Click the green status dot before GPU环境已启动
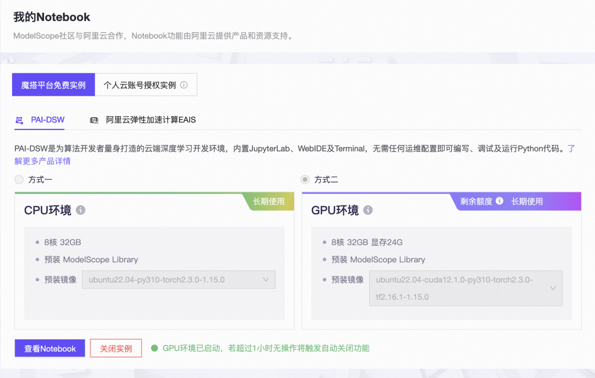Screen dimensions: 595x378 (154, 348)
